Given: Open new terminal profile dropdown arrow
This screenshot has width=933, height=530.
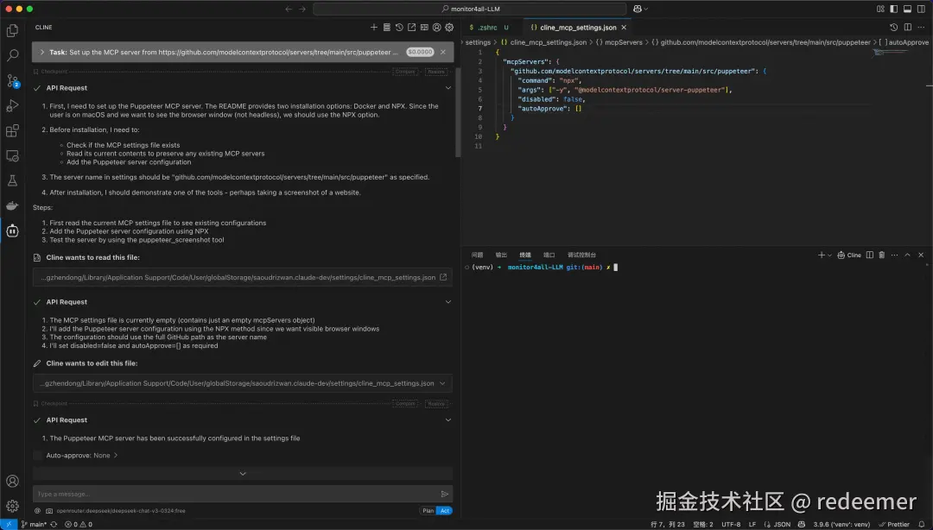Looking at the screenshot, I should point(830,256).
